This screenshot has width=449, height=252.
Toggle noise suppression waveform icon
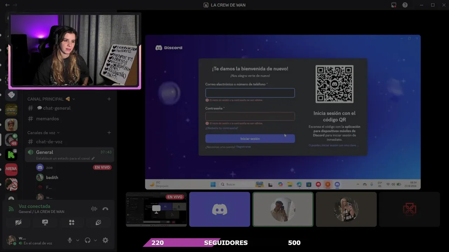[94, 209]
